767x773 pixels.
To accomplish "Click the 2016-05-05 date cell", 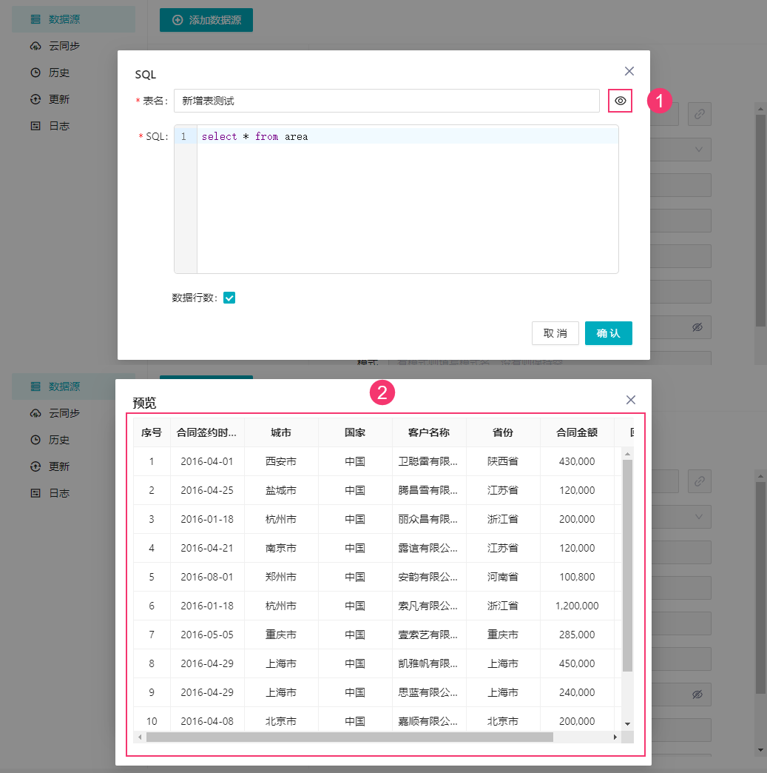I will 207,635.
